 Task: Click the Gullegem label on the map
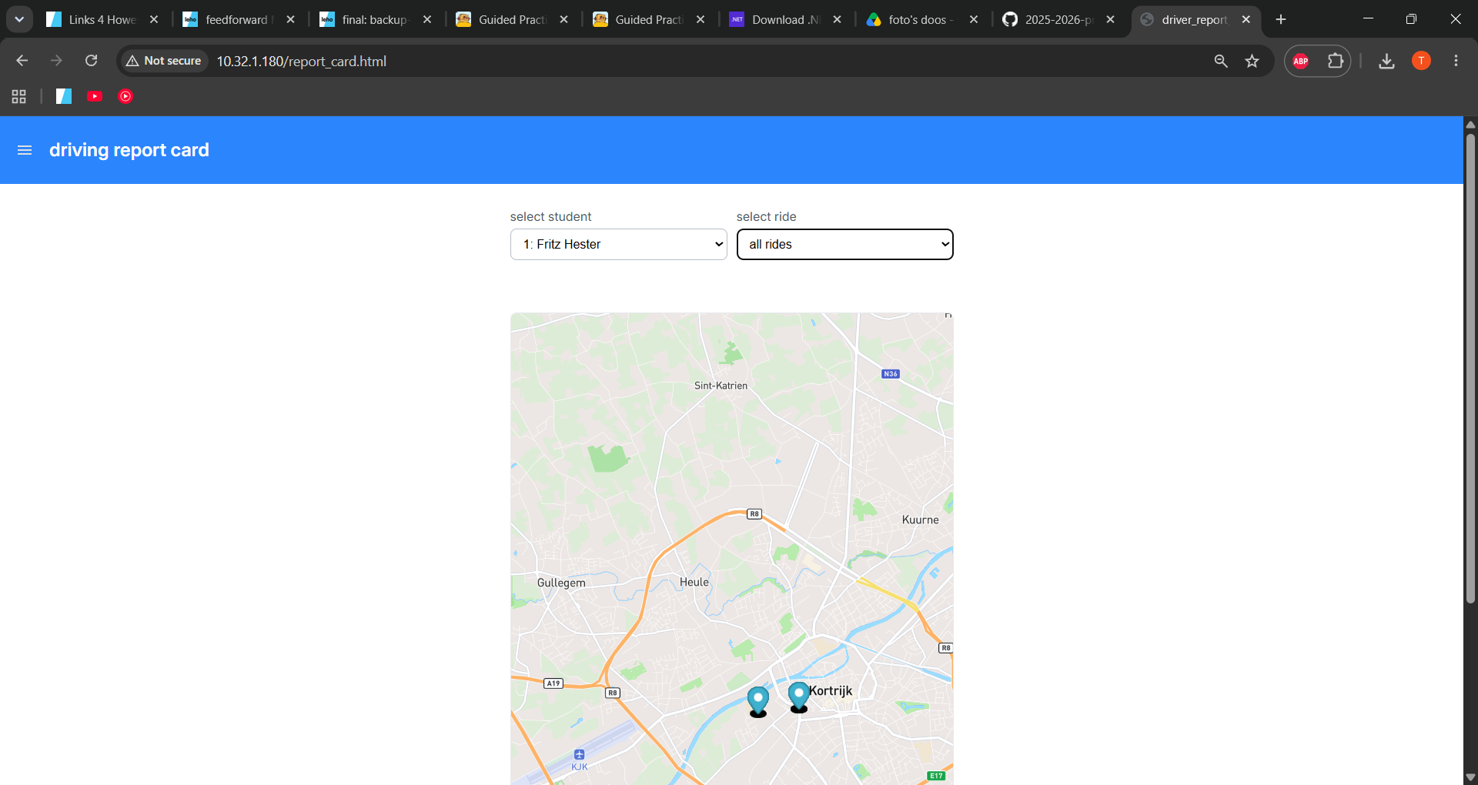tap(561, 583)
